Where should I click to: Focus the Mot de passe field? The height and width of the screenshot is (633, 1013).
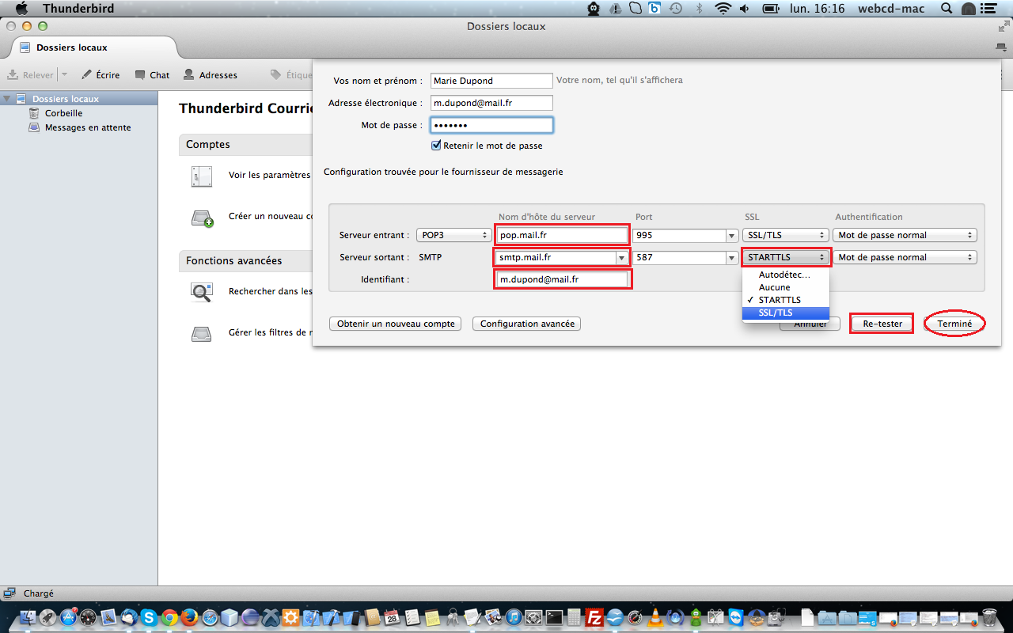click(491, 125)
